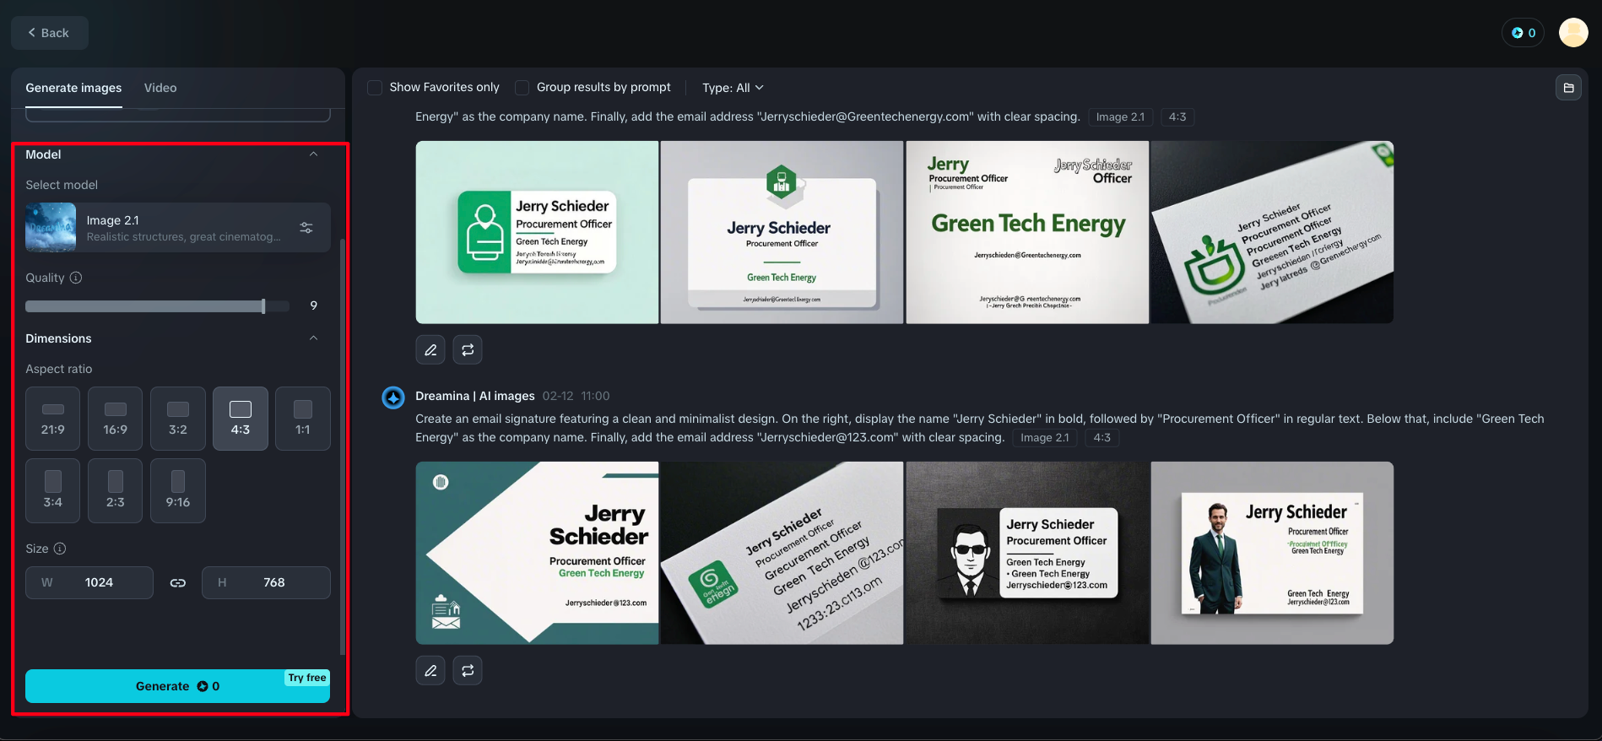Image resolution: width=1602 pixels, height=741 pixels.
Task: Click regenerate icon under Jerryschieder@123.com results
Action: (x=468, y=670)
